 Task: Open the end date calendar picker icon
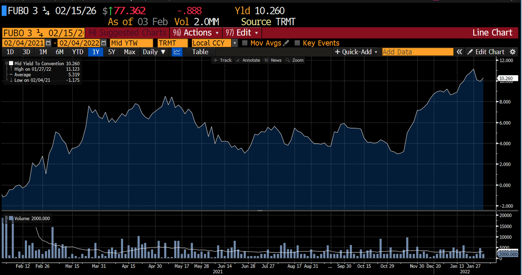(104, 43)
